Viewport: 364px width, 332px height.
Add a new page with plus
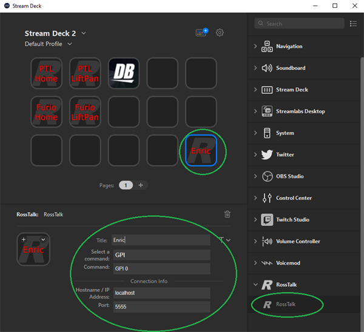(141, 185)
